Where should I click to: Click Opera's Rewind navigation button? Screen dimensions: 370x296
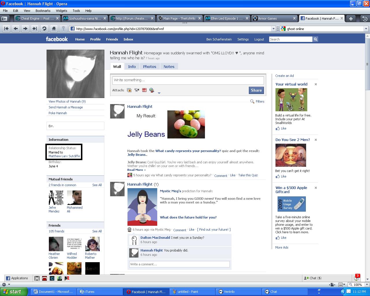(x=6, y=29)
